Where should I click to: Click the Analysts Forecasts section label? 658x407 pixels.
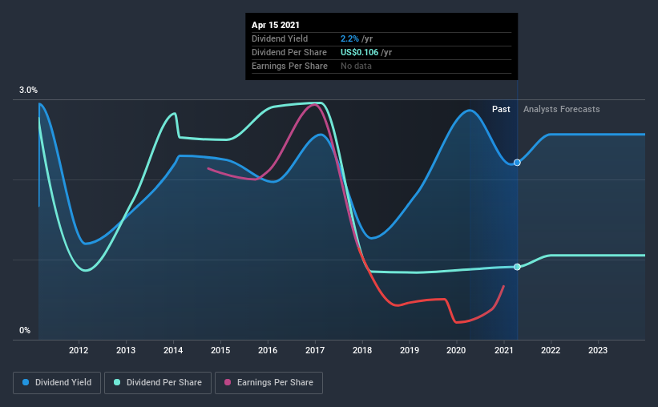[562, 109]
